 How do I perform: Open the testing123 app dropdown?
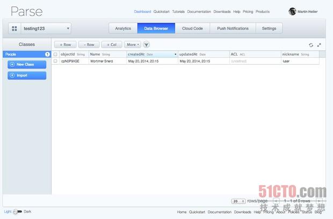[x=46, y=28]
